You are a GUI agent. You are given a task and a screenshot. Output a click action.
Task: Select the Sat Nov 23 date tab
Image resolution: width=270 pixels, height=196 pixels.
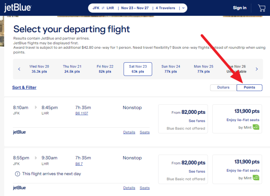pos(138,69)
